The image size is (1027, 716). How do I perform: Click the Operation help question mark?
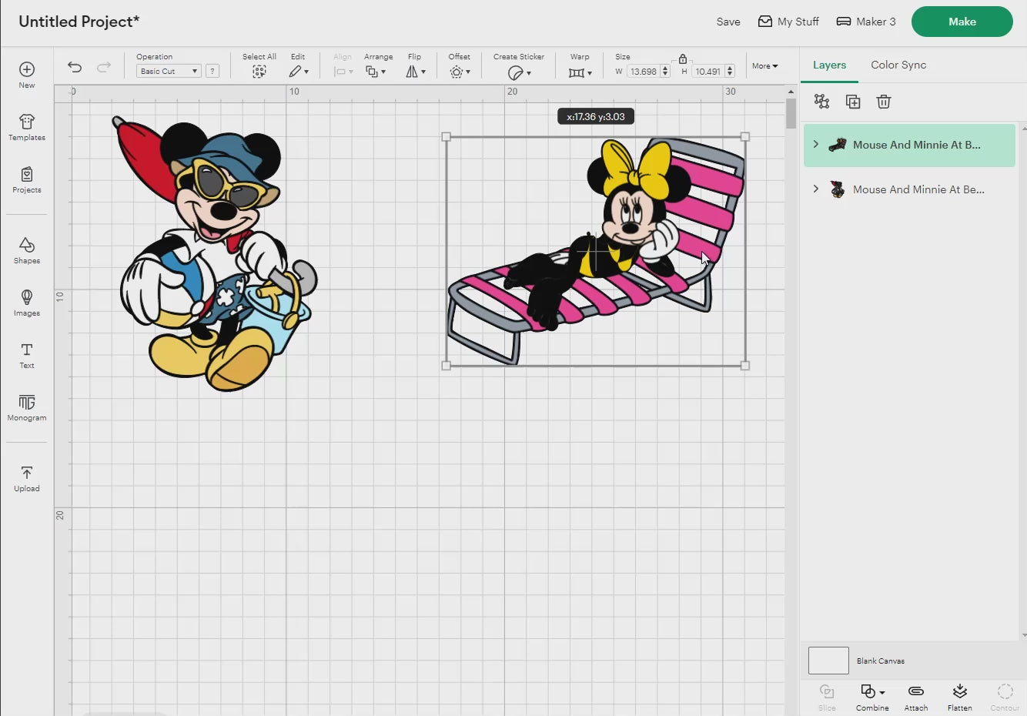(212, 71)
